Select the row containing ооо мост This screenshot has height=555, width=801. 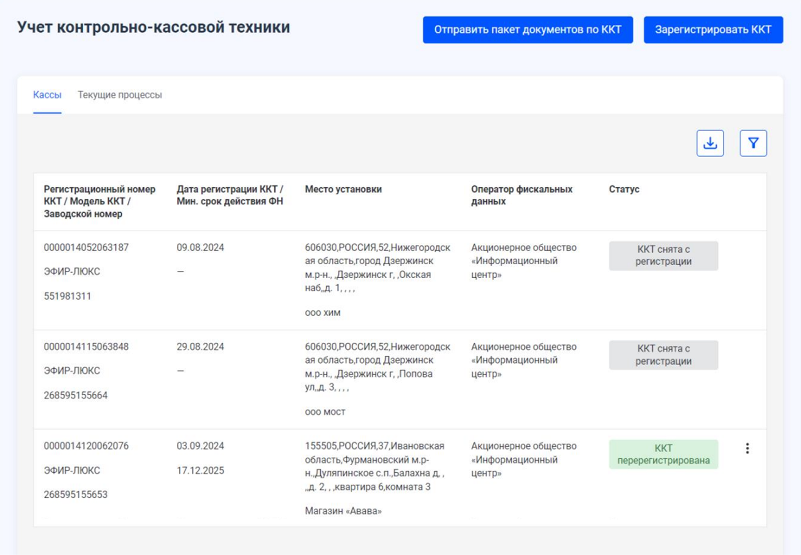pyautogui.click(x=325, y=411)
